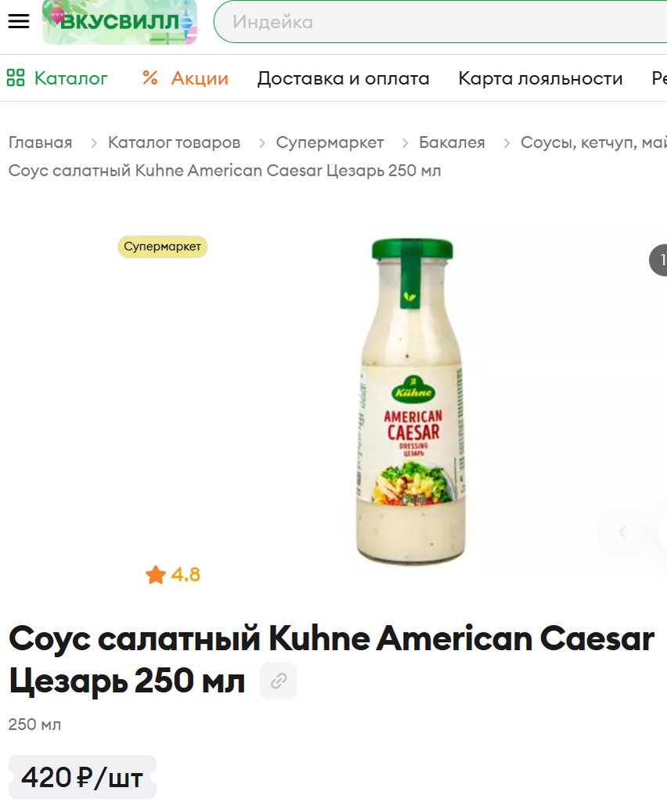667x802 pixels.
Task: Click the Каталог grid icon
Action: pos(16,78)
